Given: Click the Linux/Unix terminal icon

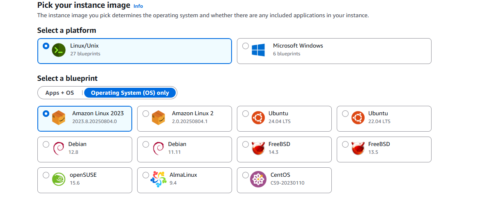Looking at the screenshot, I should tap(58, 50).
